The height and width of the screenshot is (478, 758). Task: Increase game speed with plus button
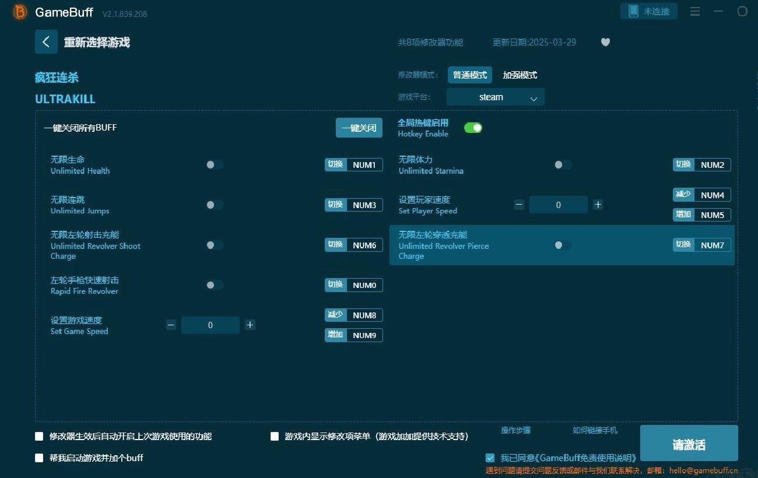pyautogui.click(x=250, y=325)
